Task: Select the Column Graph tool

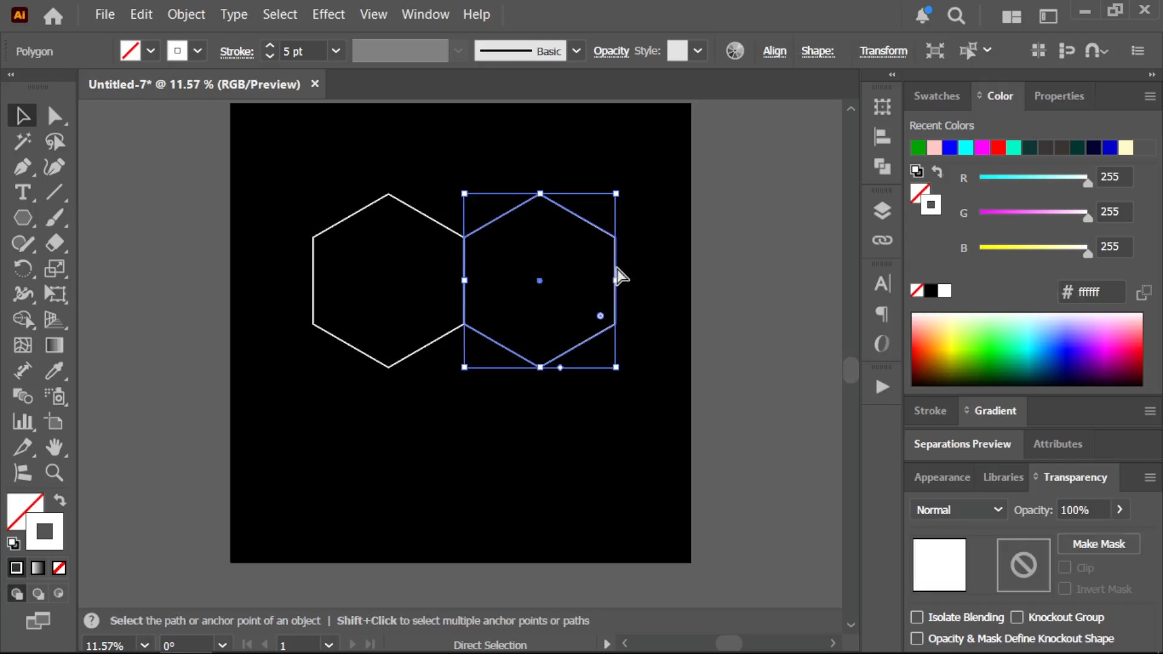Action: [22, 421]
